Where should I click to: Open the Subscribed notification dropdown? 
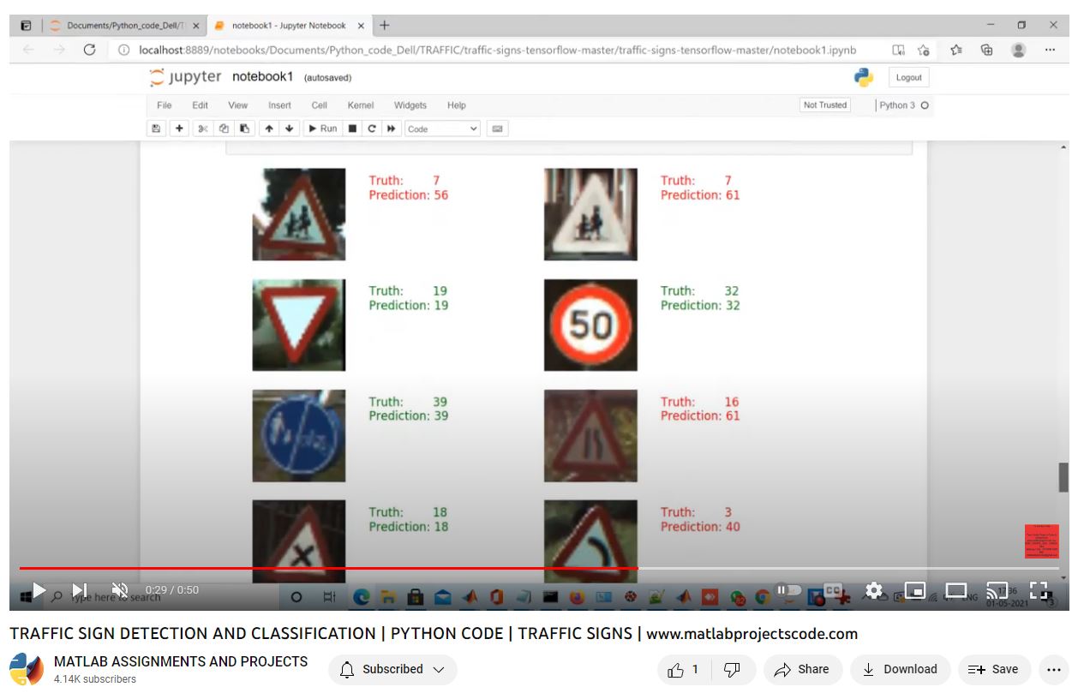click(392, 669)
